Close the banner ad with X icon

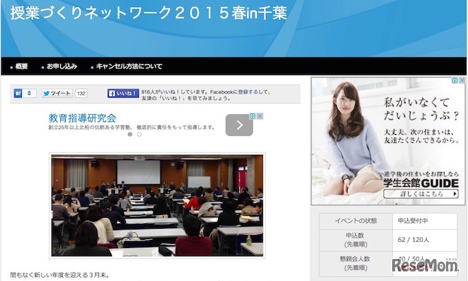(x=260, y=116)
